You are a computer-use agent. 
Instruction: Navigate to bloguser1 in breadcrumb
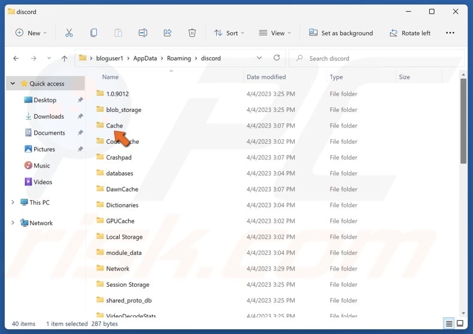coord(110,58)
